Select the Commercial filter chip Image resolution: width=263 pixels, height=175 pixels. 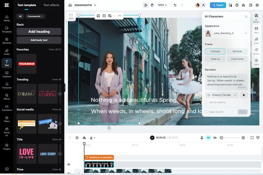[35, 16]
